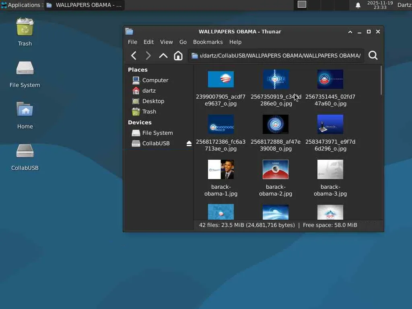Image resolution: width=412 pixels, height=309 pixels.
Task: Roll up window using title bar arrow
Action: (350, 32)
